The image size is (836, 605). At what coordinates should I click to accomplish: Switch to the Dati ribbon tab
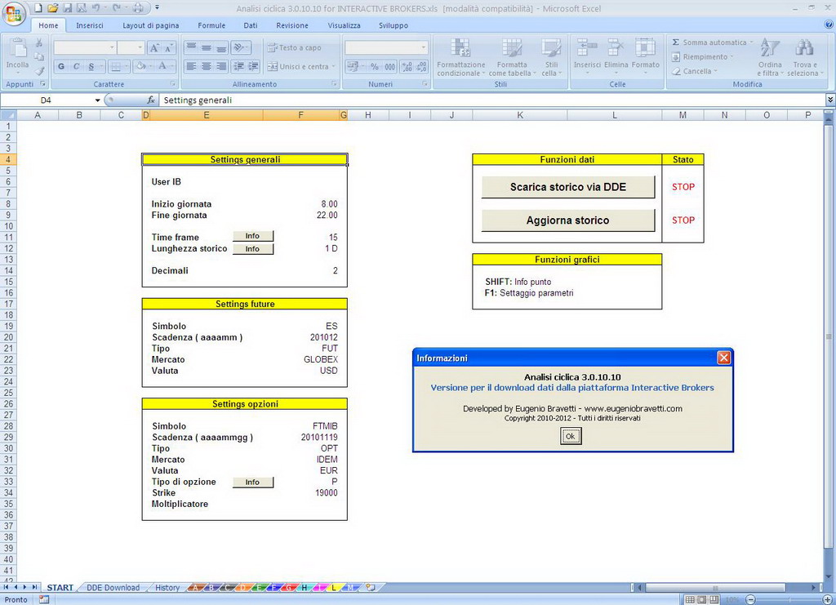click(251, 25)
